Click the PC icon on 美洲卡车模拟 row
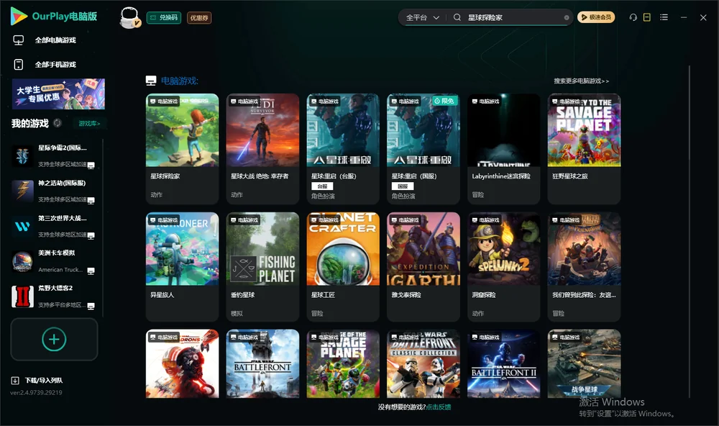 91,271
